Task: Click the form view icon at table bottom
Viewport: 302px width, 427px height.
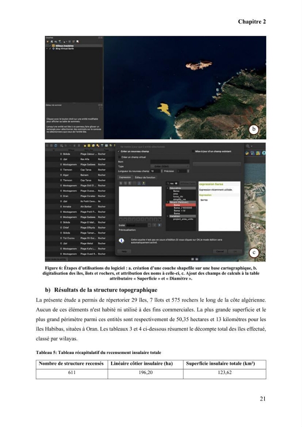Action: coord(193,259)
